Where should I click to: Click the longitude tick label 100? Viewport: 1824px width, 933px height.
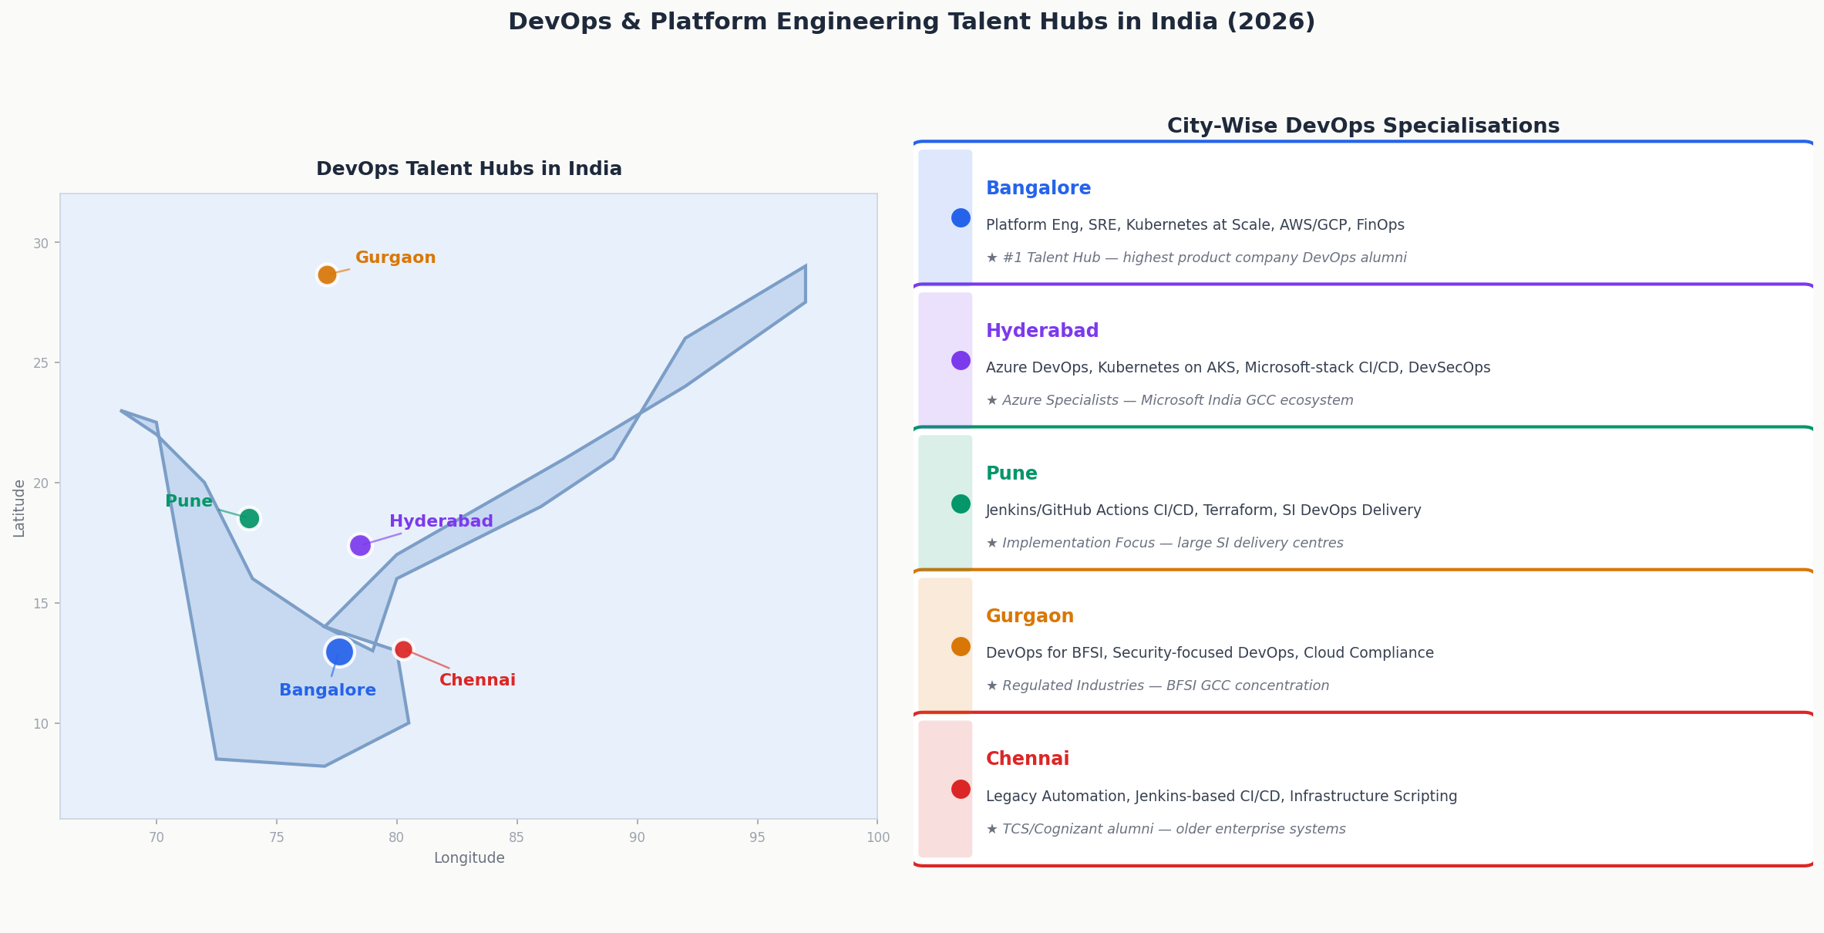point(877,837)
